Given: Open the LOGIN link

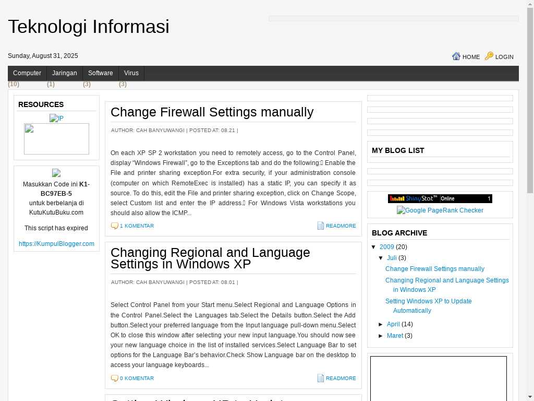Looking at the screenshot, I should tap(504, 57).
